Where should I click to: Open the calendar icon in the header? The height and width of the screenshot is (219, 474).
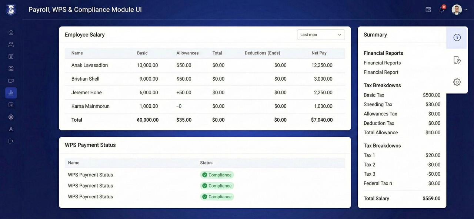click(x=428, y=10)
